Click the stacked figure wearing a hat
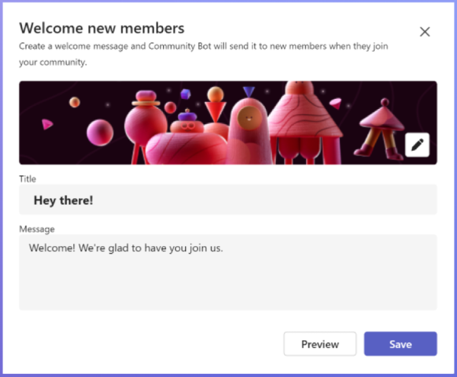 pyautogui.click(x=143, y=114)
